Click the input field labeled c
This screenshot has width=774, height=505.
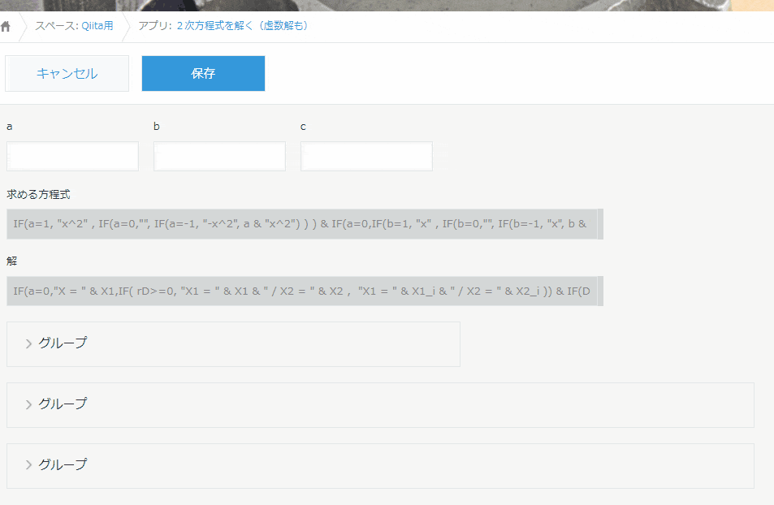pyautogui.click(x=366, y=156)
